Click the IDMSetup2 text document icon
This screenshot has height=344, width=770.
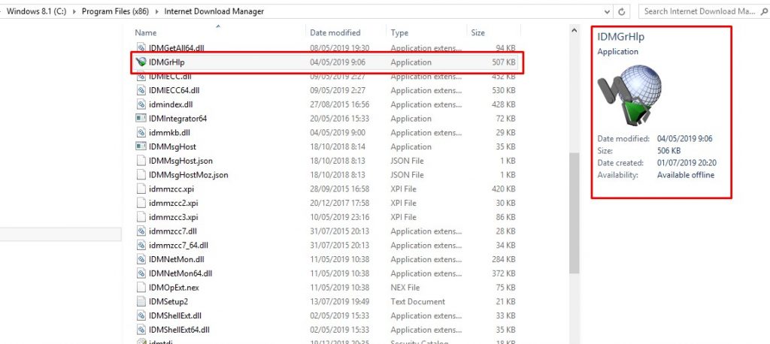141,301
